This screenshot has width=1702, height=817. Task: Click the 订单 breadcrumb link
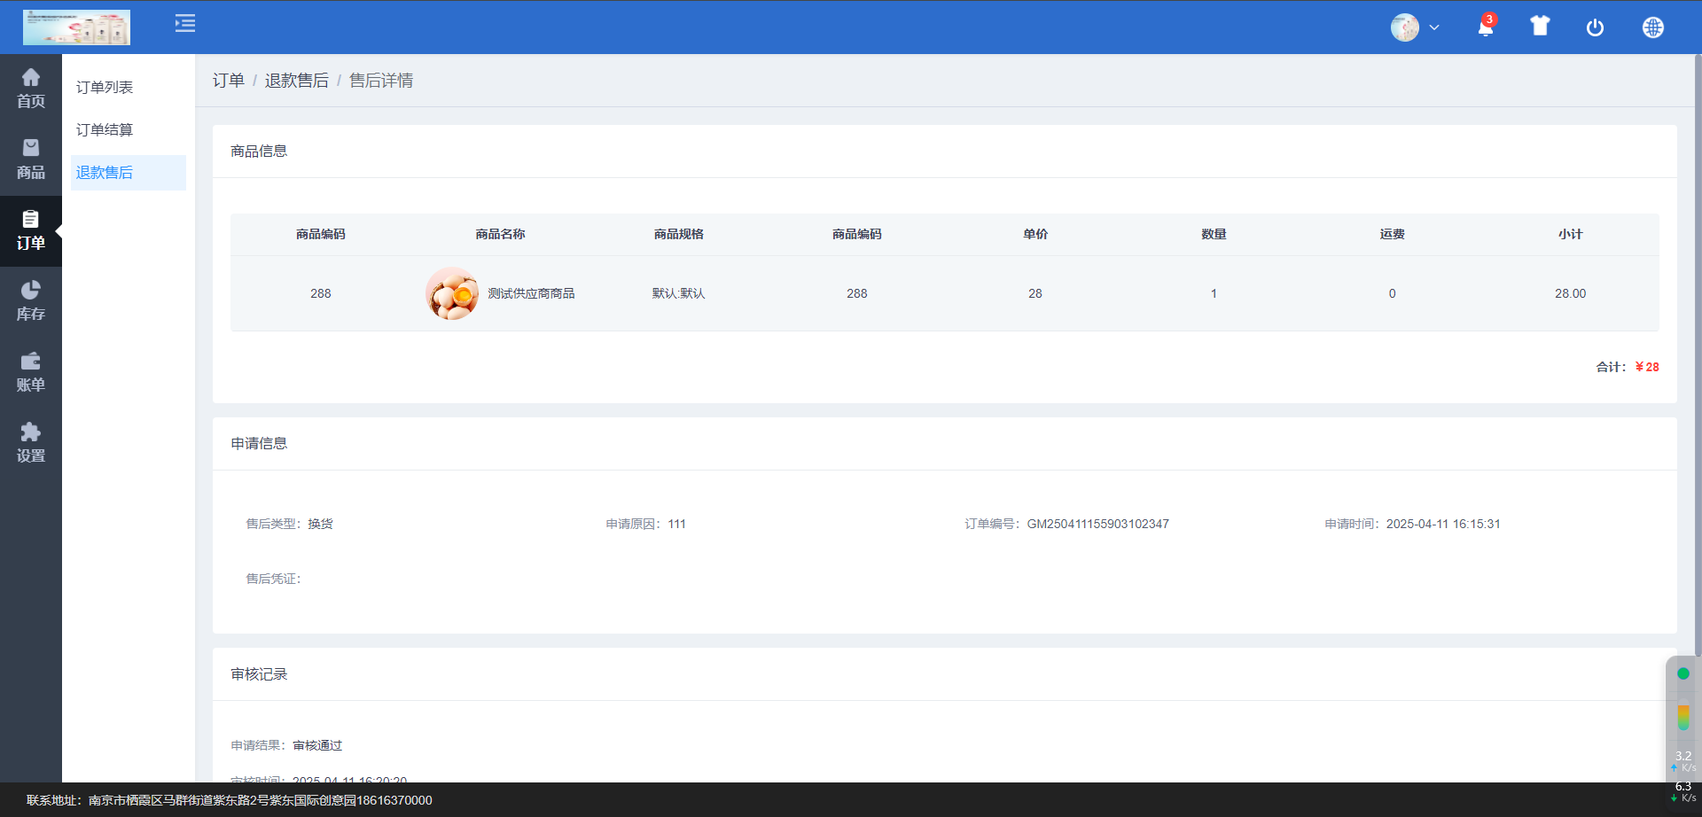[228, 81]
